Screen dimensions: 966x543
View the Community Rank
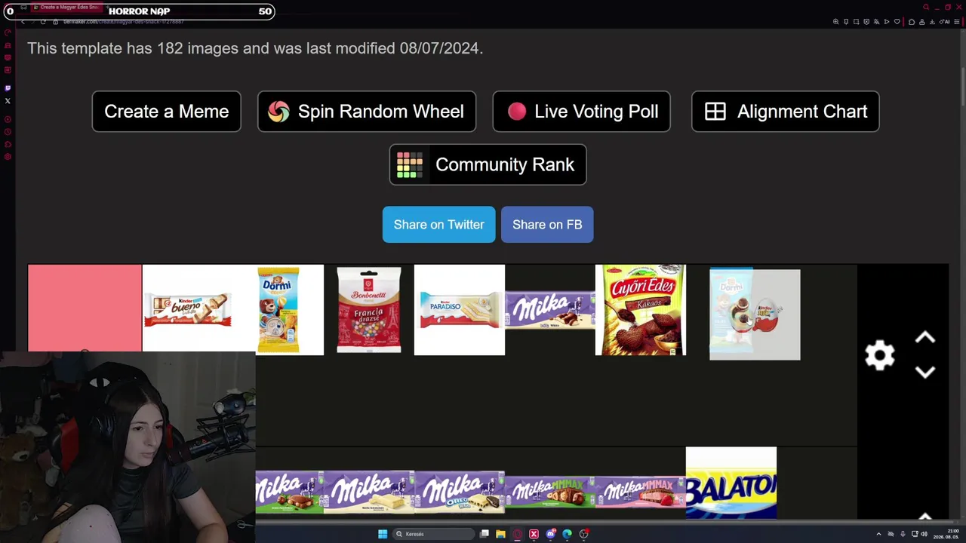click(488, 164)
